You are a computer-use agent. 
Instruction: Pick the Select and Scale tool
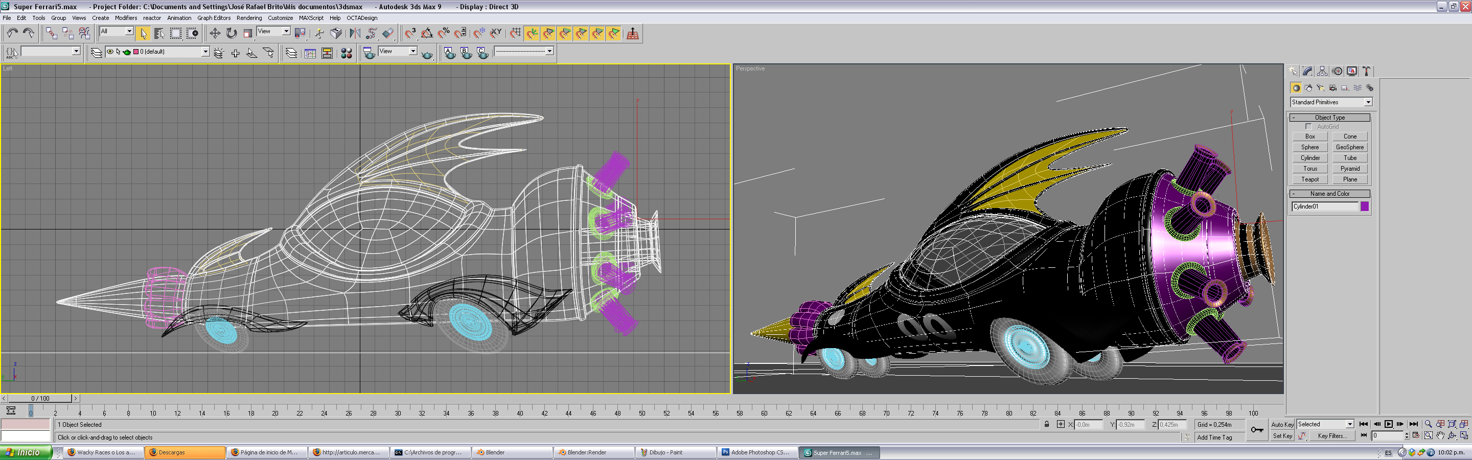pyautogui.click(x=247, y=34)
